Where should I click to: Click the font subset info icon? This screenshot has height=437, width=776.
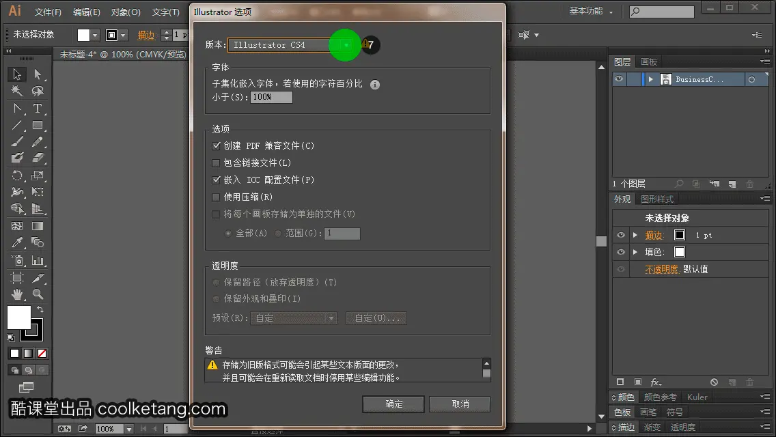375,85
